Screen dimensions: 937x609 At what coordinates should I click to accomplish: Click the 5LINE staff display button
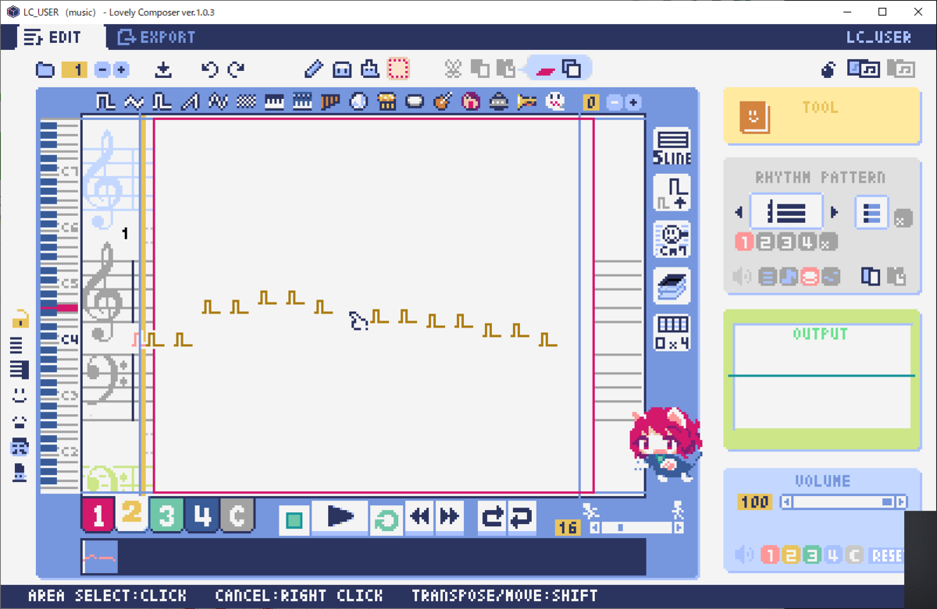(x=672, y=147)
